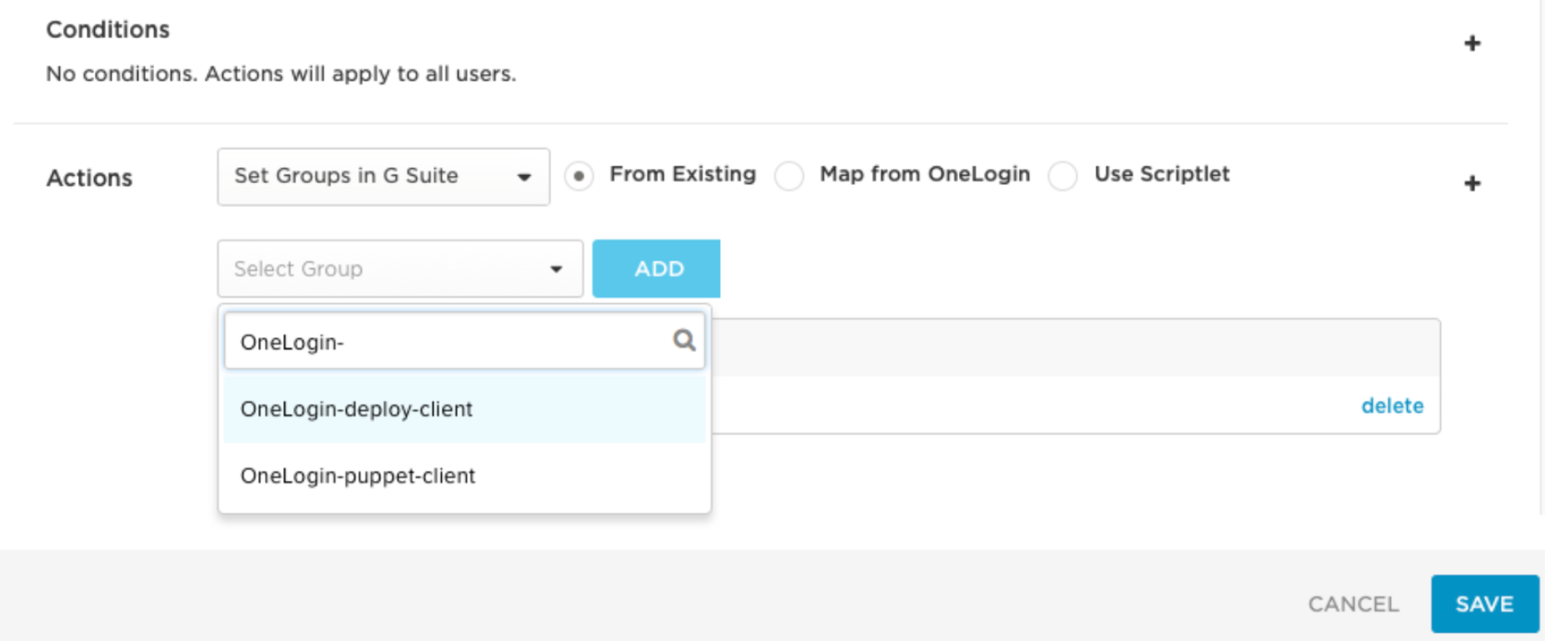This screenshot has height=641, width=1545.
Task: Click the magnifier icon in the group search box
Action: (684, 340)
